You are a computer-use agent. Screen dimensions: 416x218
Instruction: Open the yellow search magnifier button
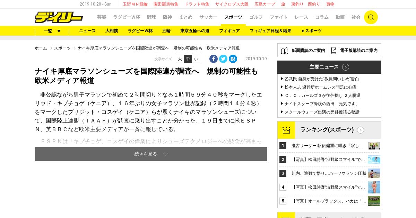(371, 17)
